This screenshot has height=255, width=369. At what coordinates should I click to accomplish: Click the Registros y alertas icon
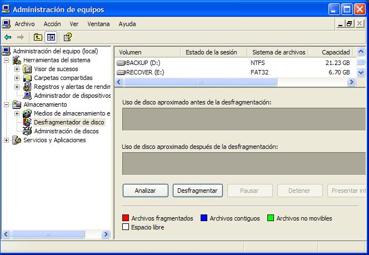tap(27, 87)
